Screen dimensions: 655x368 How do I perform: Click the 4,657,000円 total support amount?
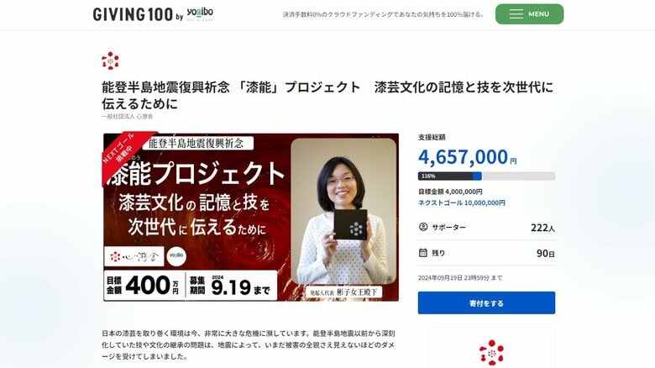click(x=468, y=157)
